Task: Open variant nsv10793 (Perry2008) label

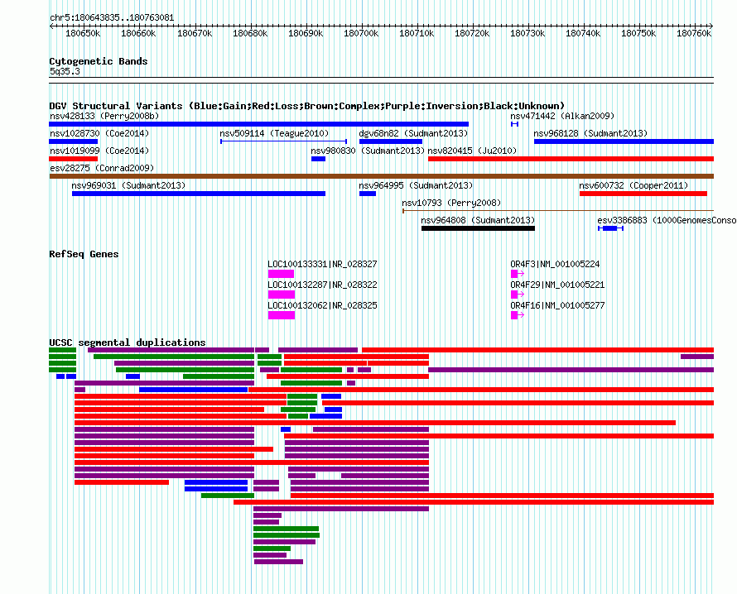Action: coord(451,203)
